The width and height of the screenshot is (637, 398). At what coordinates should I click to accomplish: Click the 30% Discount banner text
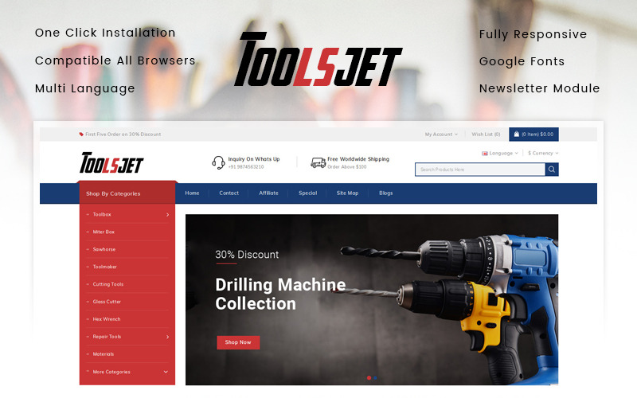(x=247, y=255)
